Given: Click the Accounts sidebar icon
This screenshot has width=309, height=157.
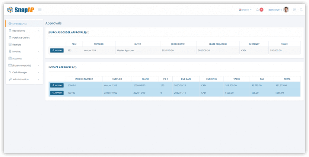Looking at the screenshot, I should [10, 58].
